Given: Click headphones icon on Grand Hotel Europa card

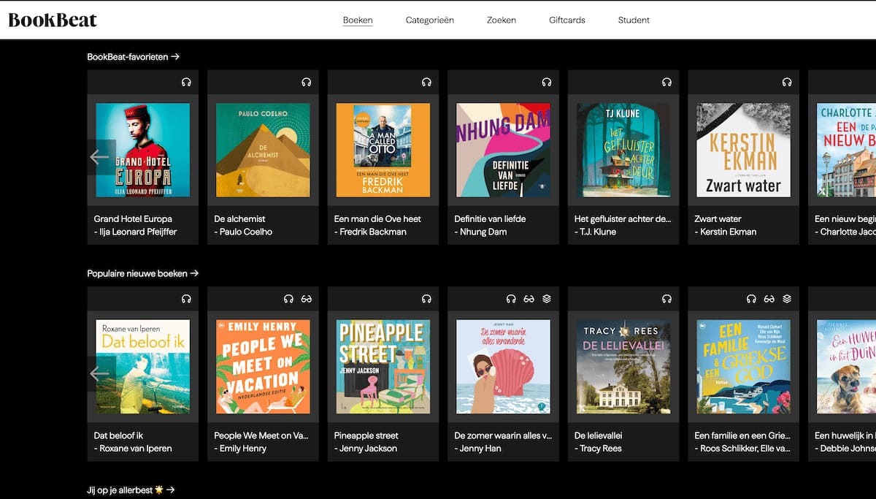Looking at the screenshot, I should pos(186,82).
